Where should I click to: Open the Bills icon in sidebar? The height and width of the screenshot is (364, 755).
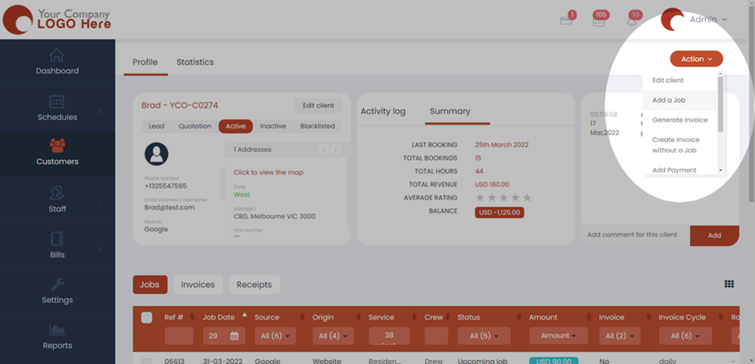56,239
